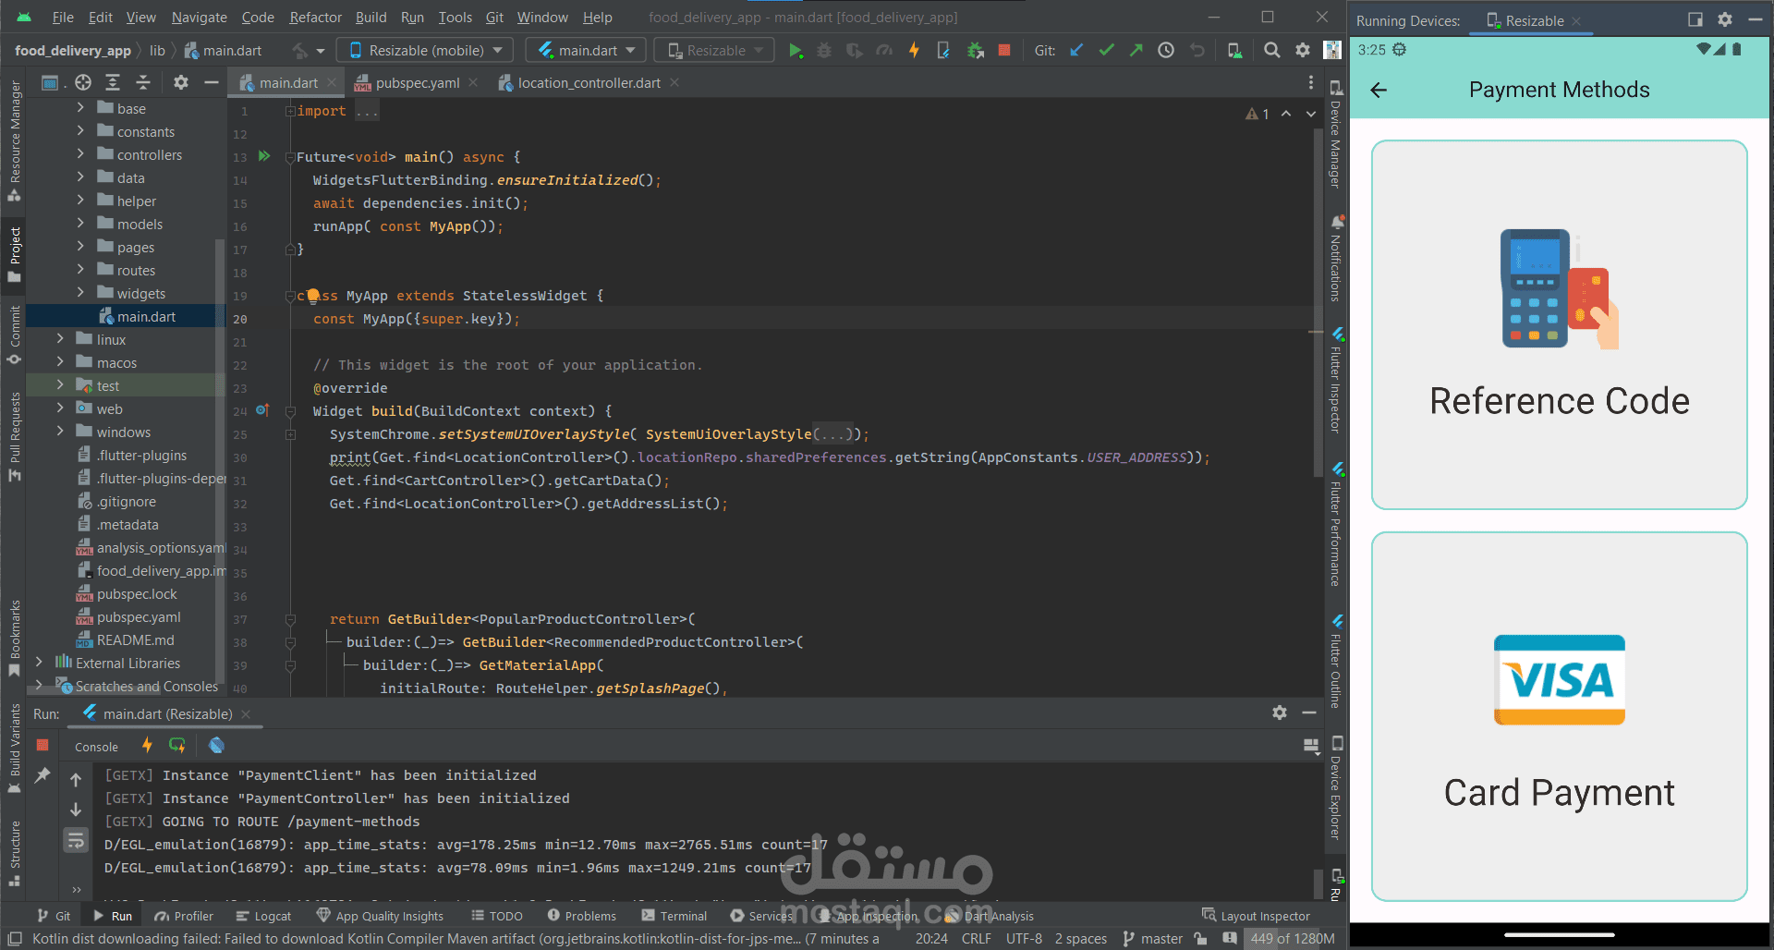
Task: Select the Card Payment option in the emulator
Action: [1559, 716]
